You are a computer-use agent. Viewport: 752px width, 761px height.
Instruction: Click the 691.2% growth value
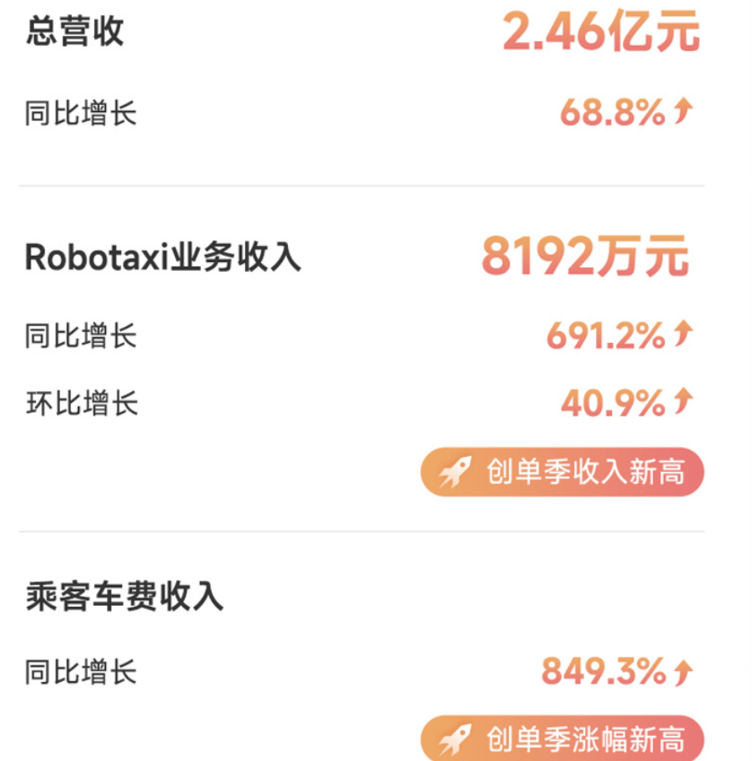click(606, 336)
